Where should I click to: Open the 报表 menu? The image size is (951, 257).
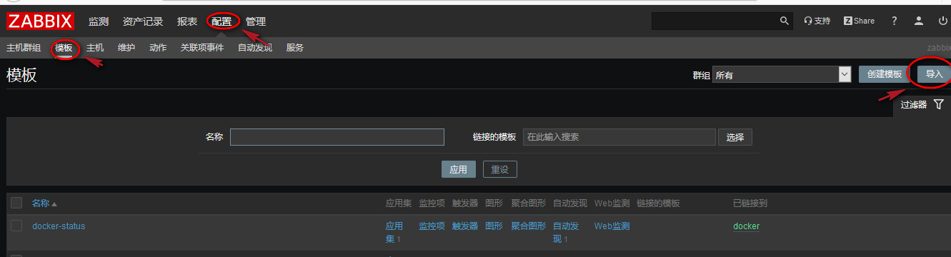coord(187,22)
